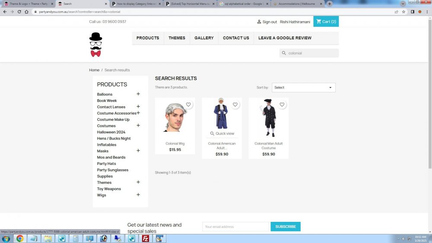Open the Halloween 2024 category

click(111, 132)
